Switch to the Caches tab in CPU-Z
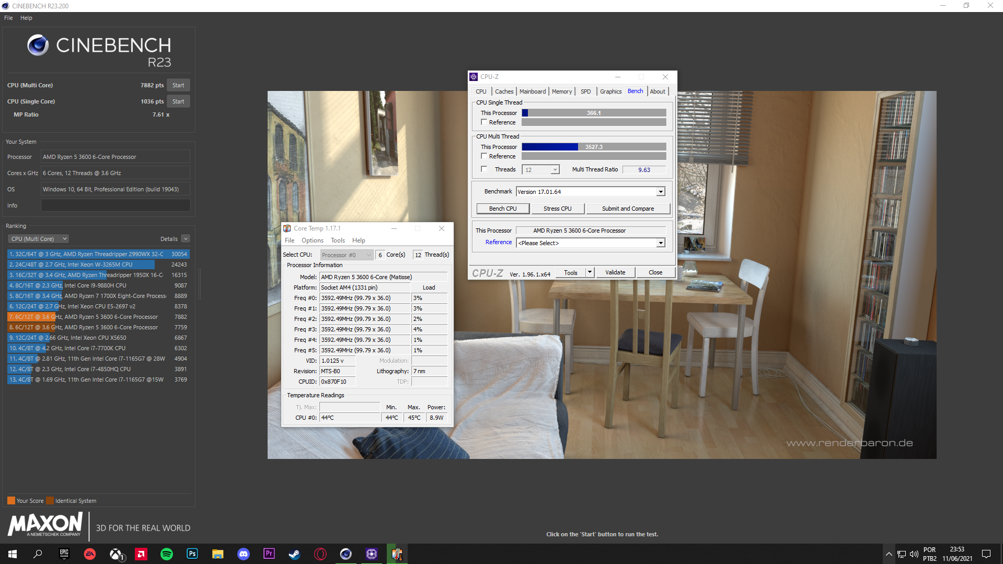This screenshot has height=564, width=1003. pos(504,91)
